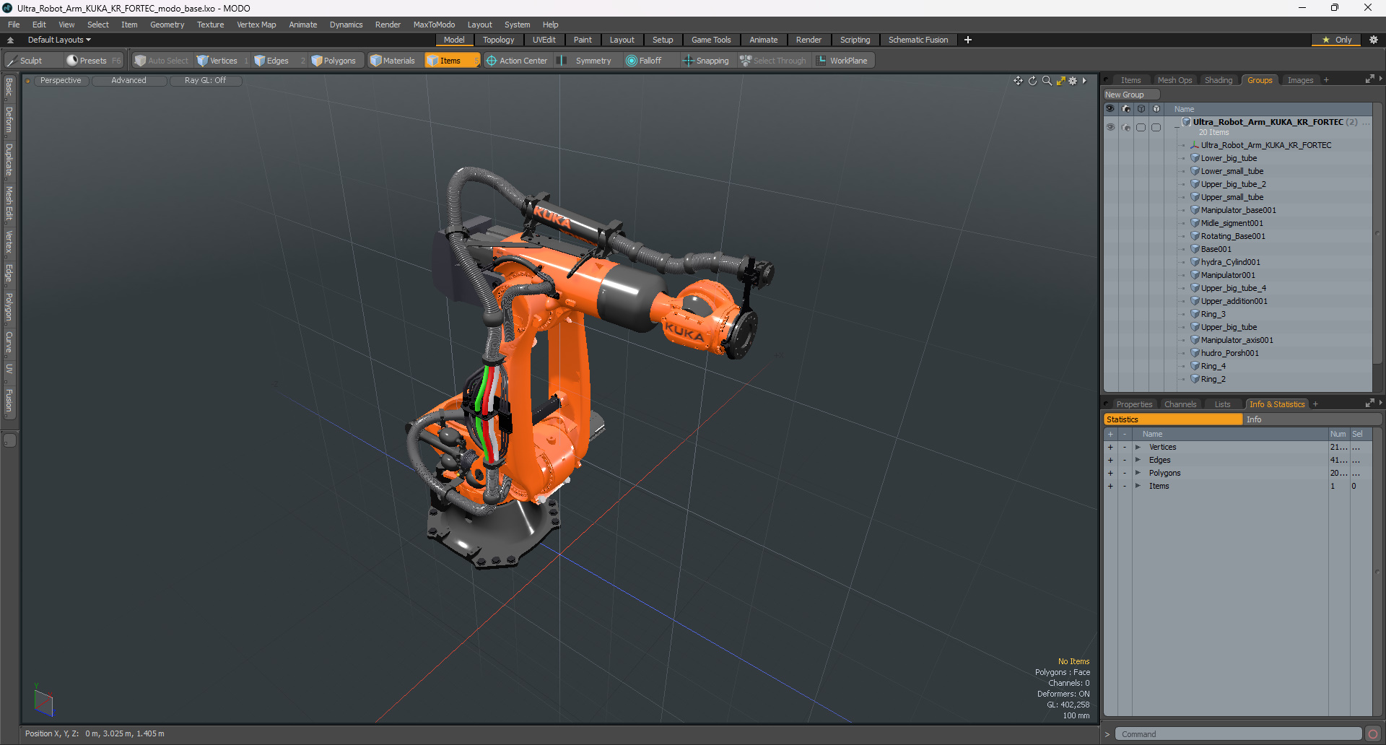Toggle Snapping on or off
The image size is (1386, 745).
click(x=706, y=61)
